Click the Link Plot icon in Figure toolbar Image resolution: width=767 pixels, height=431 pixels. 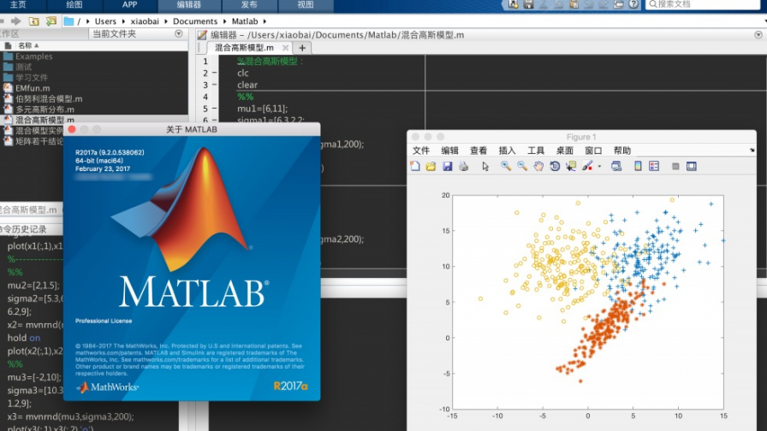(616, 166)
